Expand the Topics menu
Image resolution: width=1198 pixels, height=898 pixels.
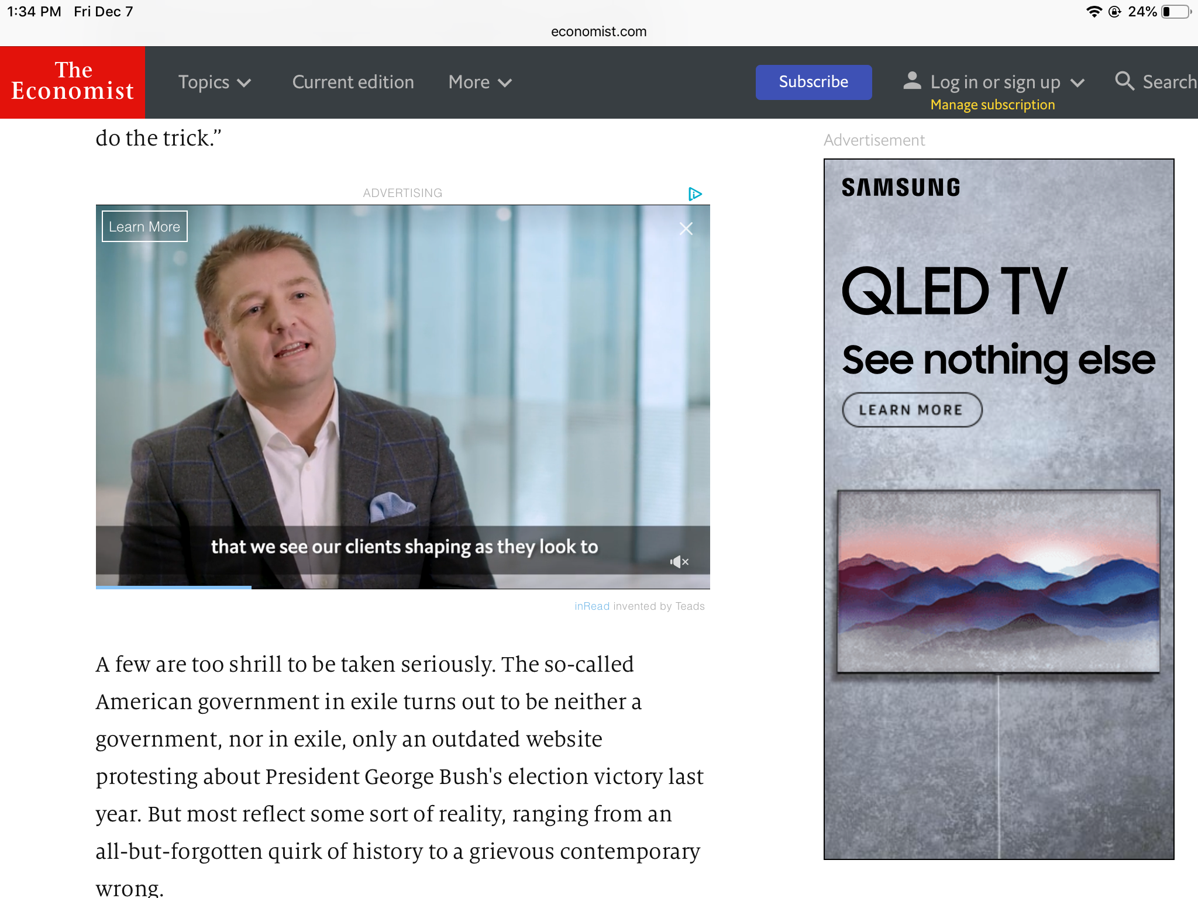(215, 82)
